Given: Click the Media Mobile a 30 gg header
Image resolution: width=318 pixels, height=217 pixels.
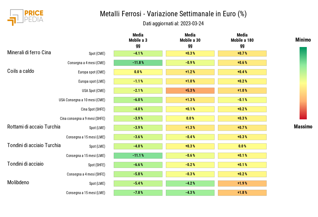Looking at the screenshot, I should pos(190,40).
